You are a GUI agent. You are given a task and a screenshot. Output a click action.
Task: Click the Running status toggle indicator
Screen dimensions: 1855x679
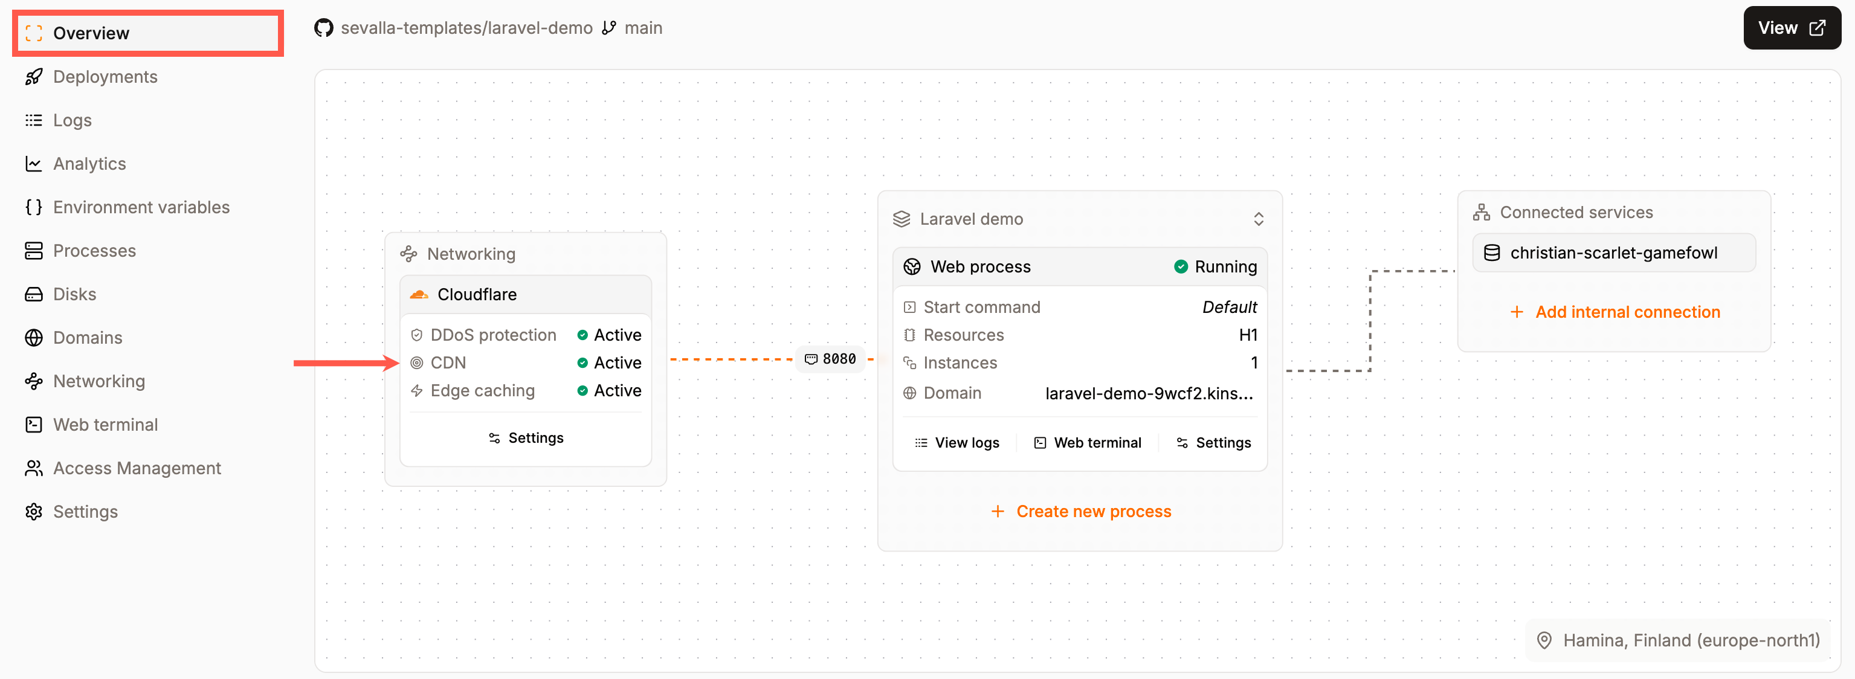tap(1181, 266)
